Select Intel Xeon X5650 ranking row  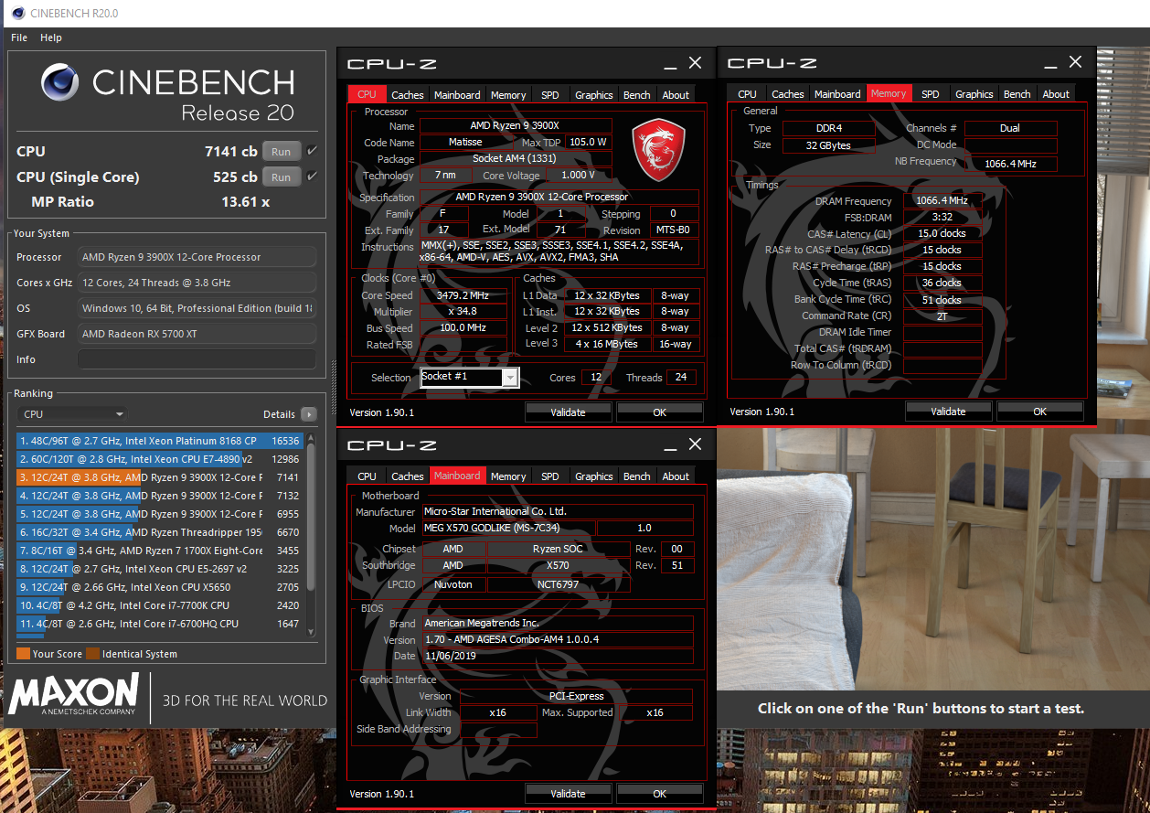pos(159,587)
